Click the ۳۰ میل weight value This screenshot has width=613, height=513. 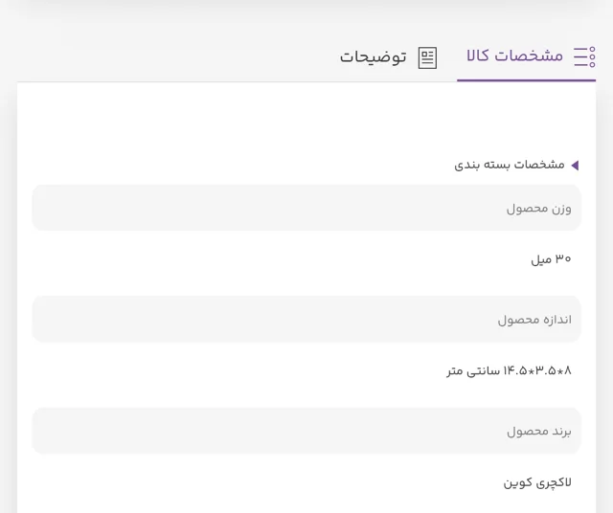551,258
